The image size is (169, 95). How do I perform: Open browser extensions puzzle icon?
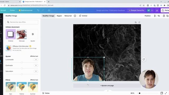[165, 5]
